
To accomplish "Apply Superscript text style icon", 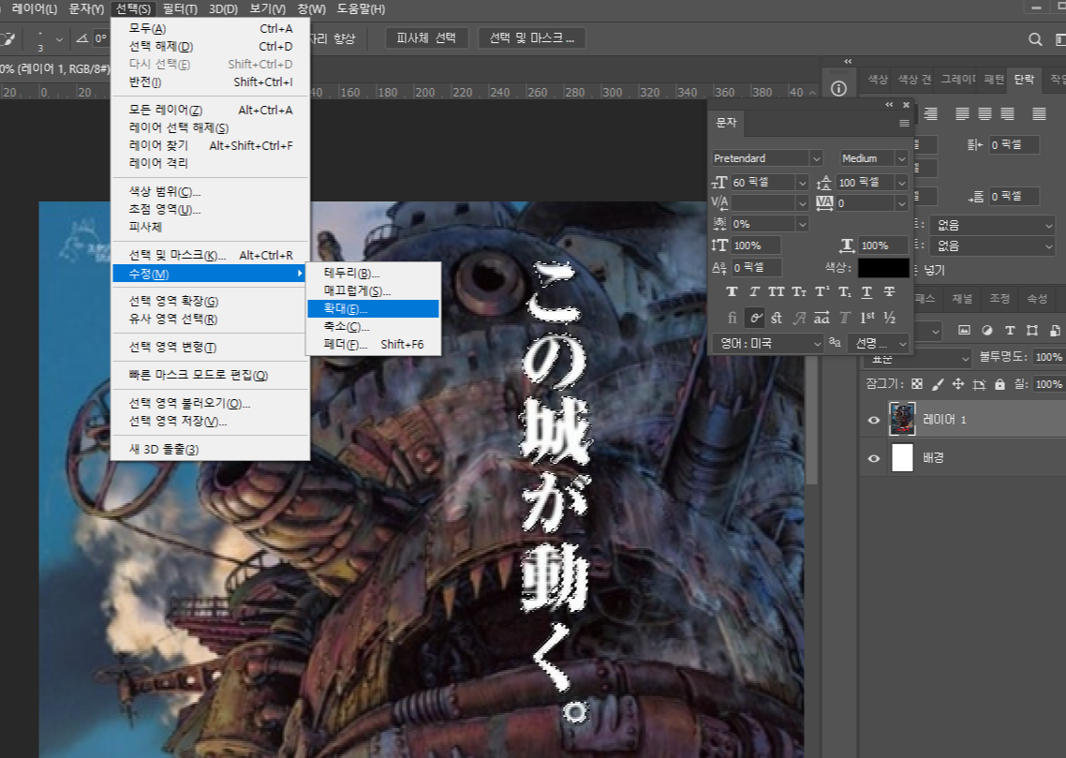I will [822, 291].
